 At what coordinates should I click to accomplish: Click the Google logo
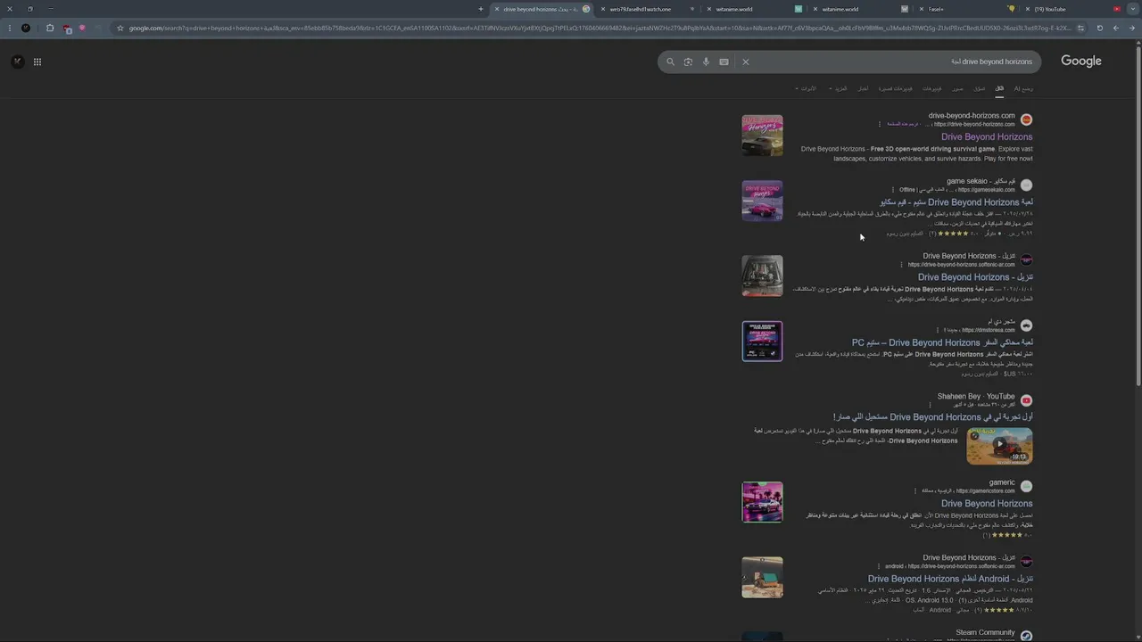click(1081, 62)
